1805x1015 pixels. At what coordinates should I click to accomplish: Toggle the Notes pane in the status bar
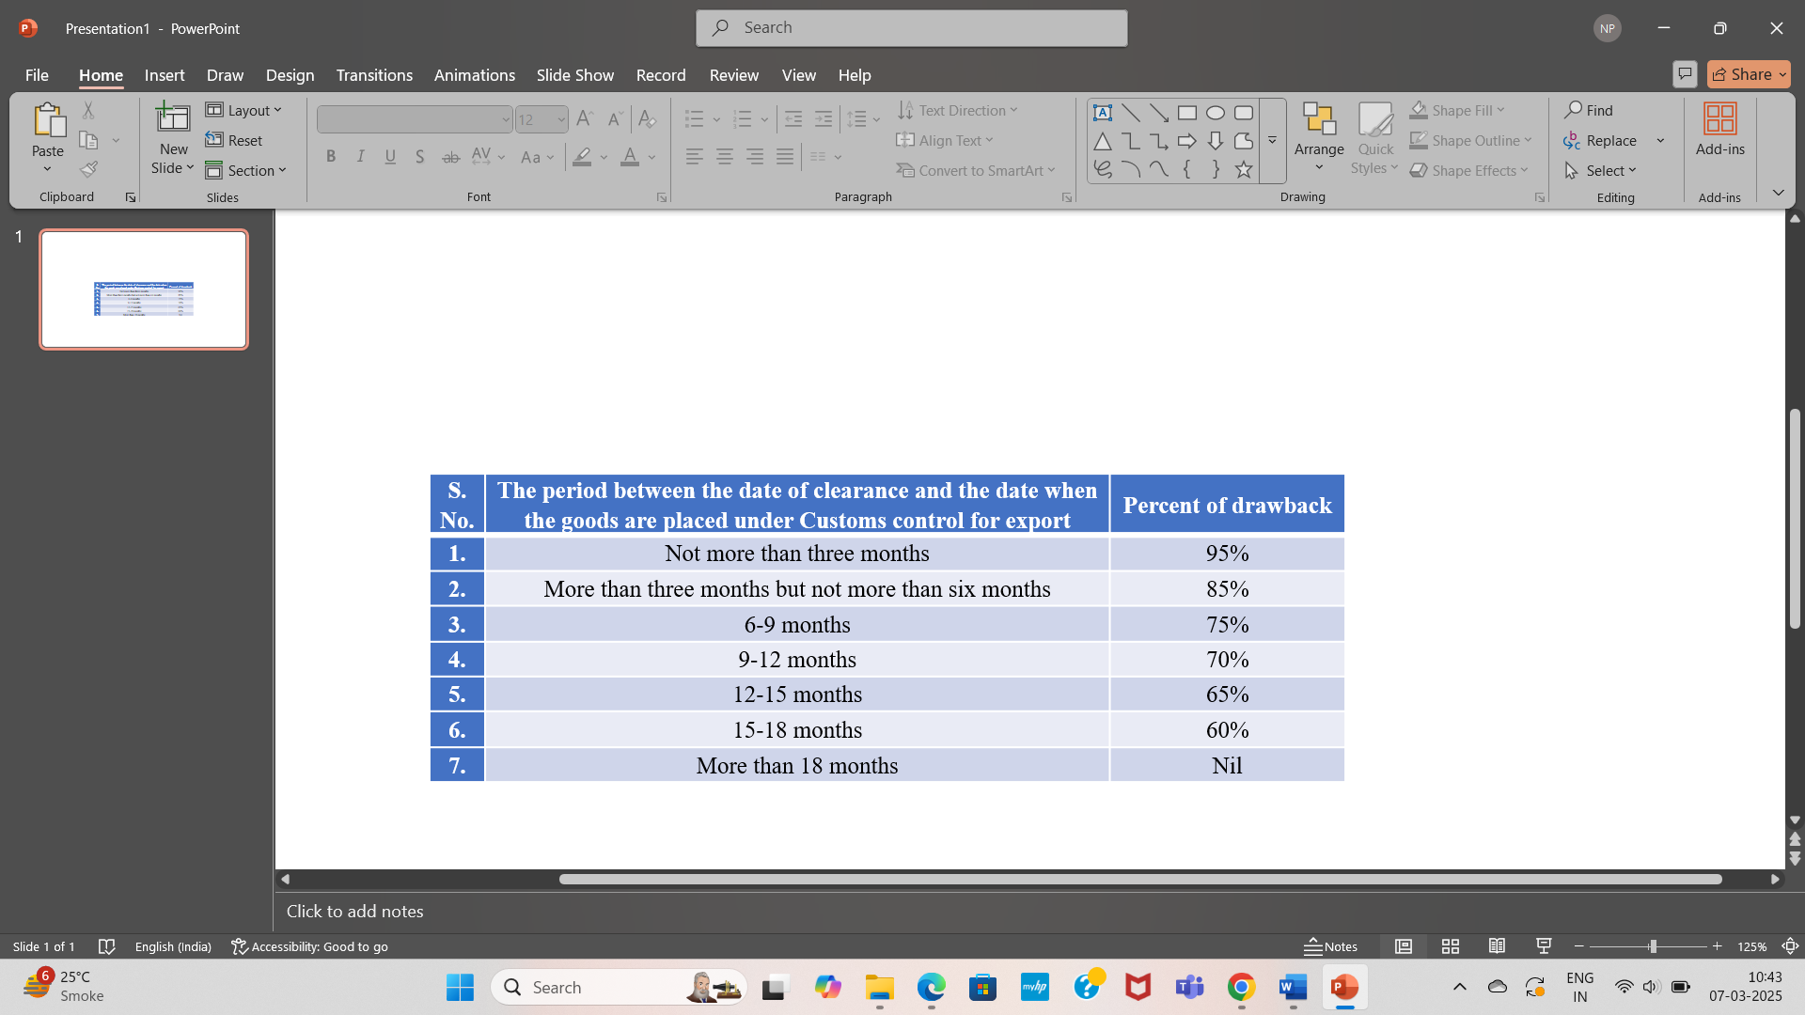1330,946
